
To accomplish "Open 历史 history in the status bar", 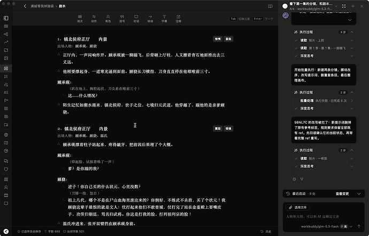I will [266, 232].
